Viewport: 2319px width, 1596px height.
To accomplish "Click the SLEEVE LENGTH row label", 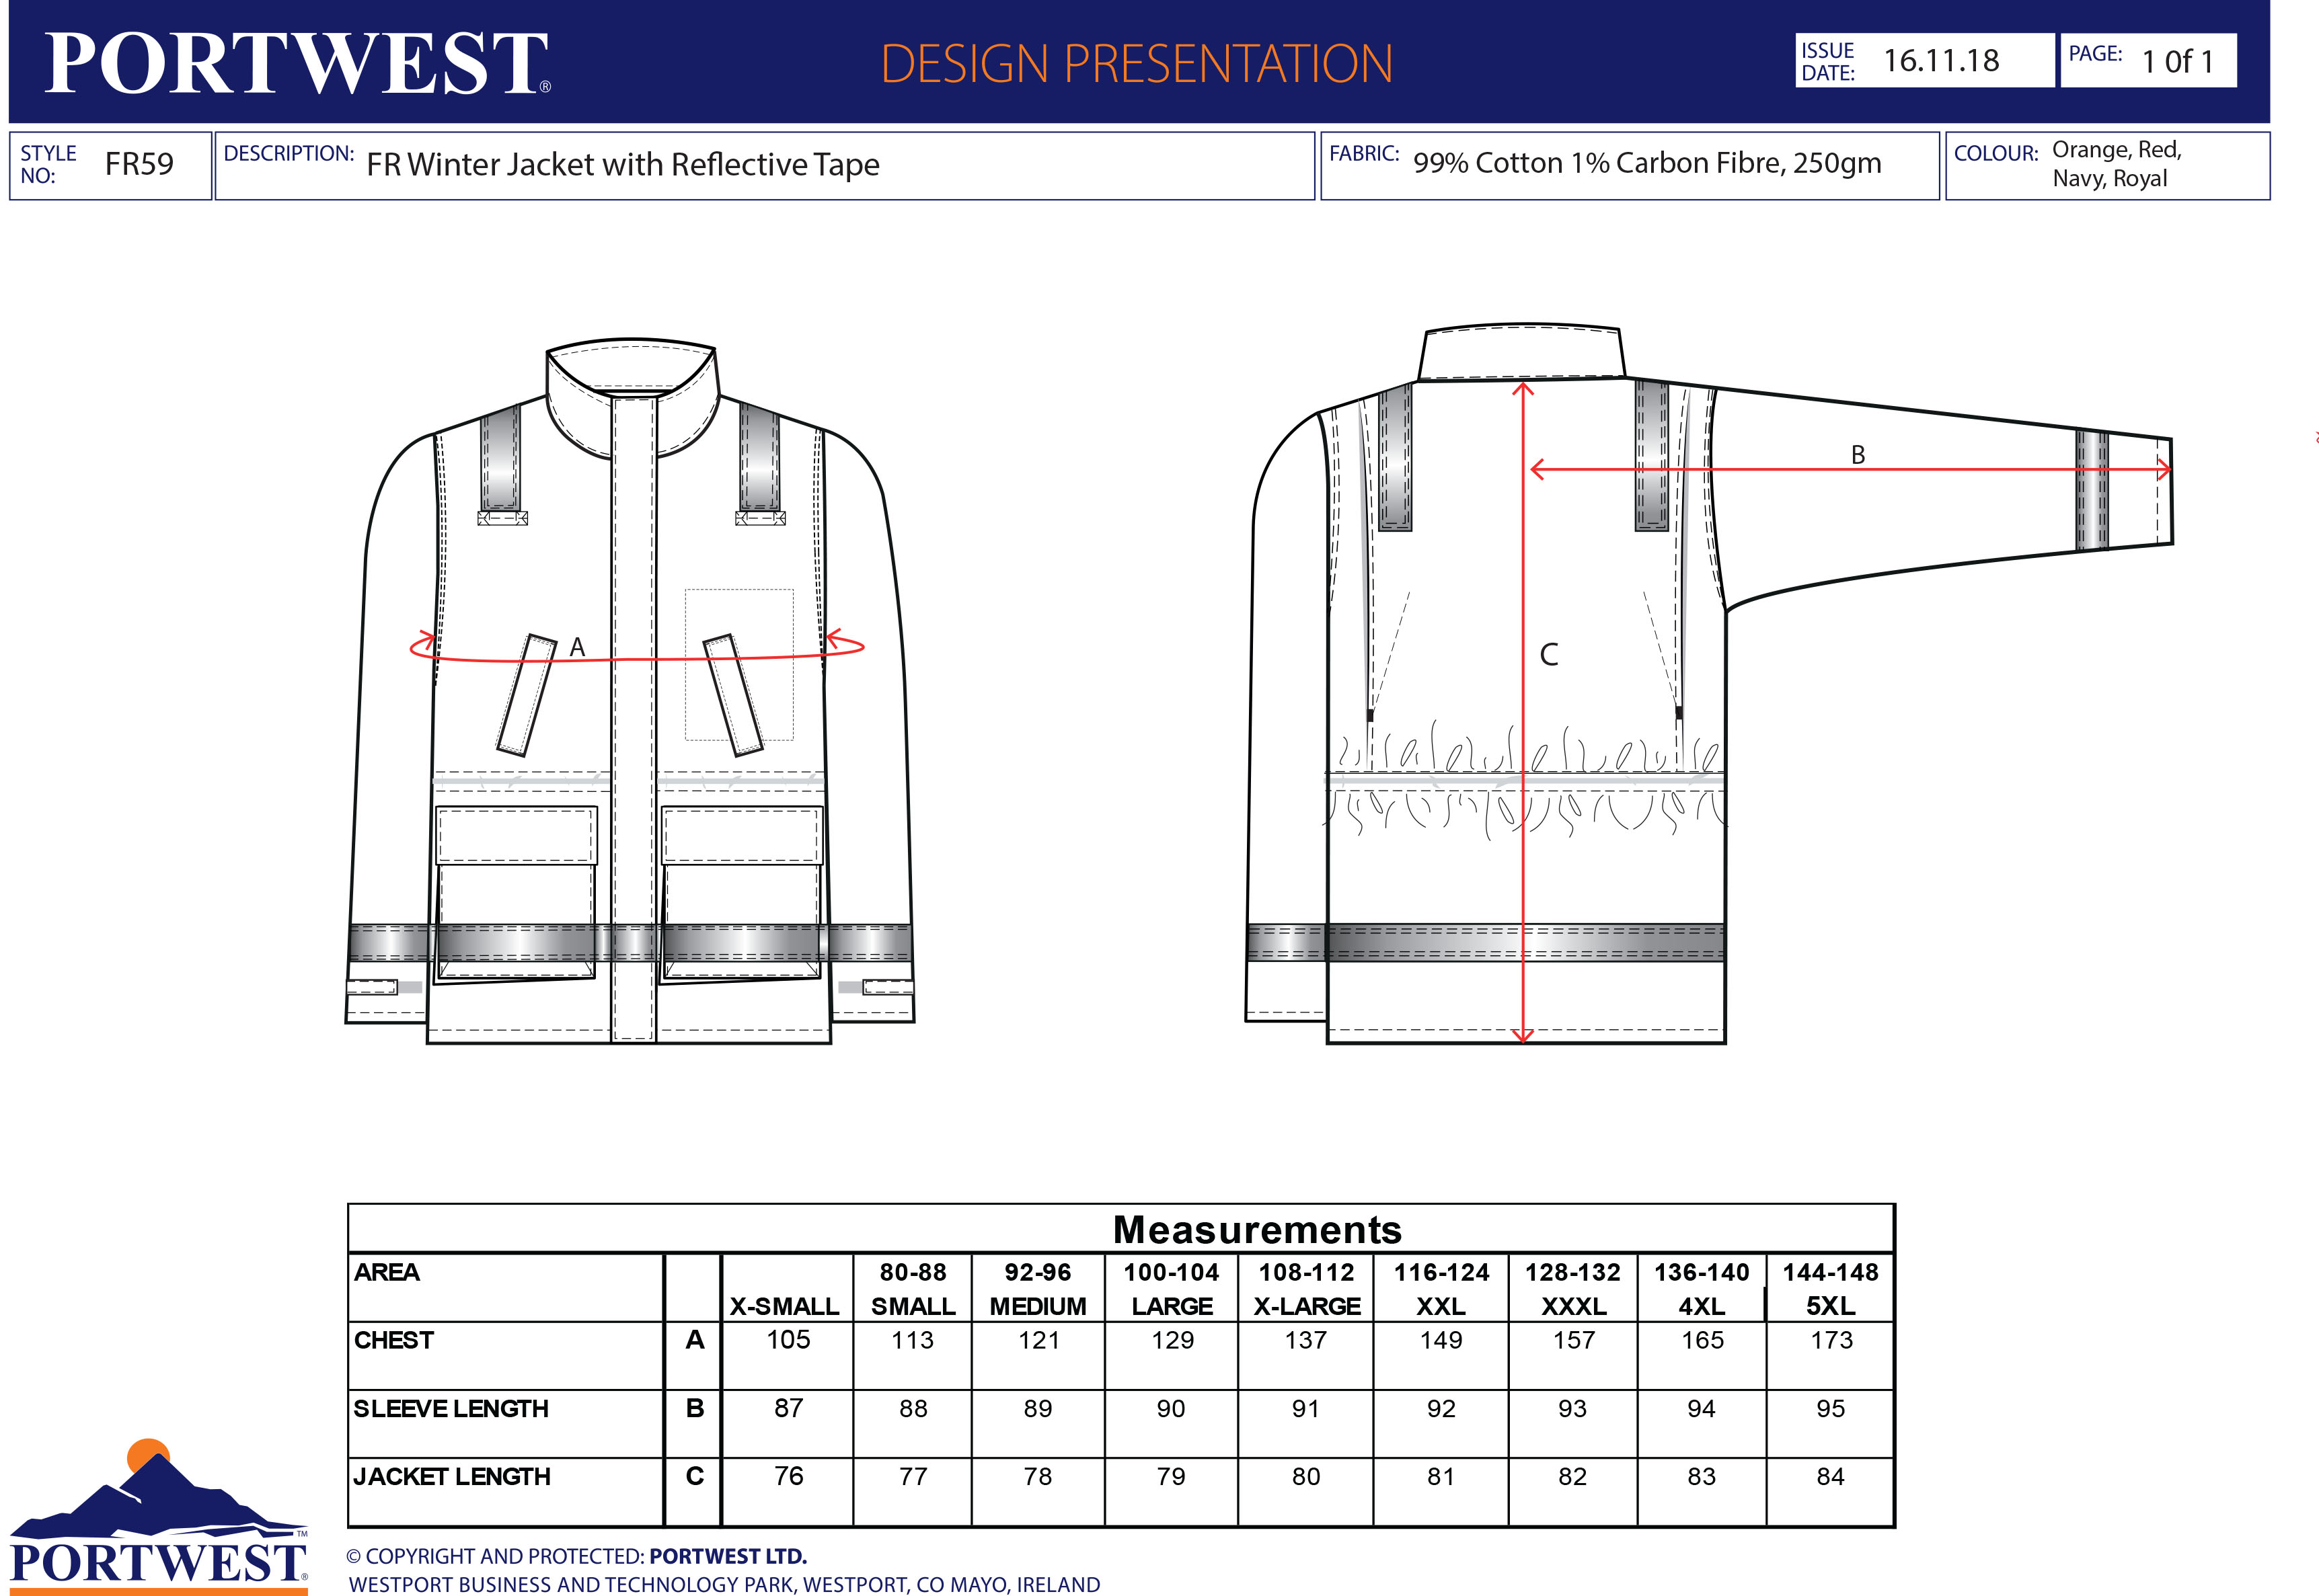I will pos(451,1408).
